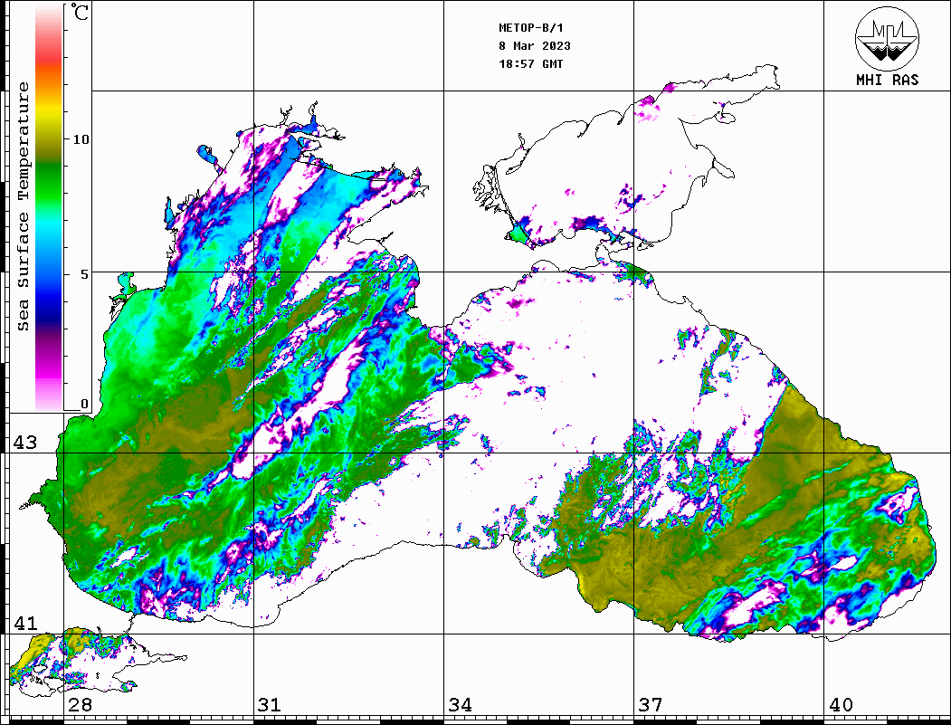Viewport: 951px width, 725px height.
Task: Click the "Sea Surface Temperature" vertical label
Action: click(x=23, y=206)
